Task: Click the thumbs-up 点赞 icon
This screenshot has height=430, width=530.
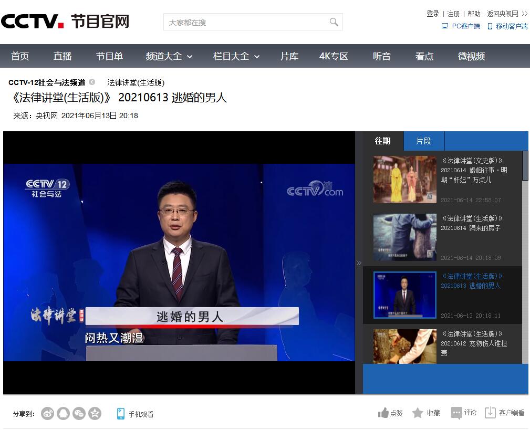Action: click(x=383, y=413)
